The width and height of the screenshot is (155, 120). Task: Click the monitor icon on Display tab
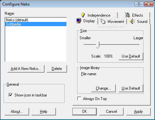tap(79, 21)
